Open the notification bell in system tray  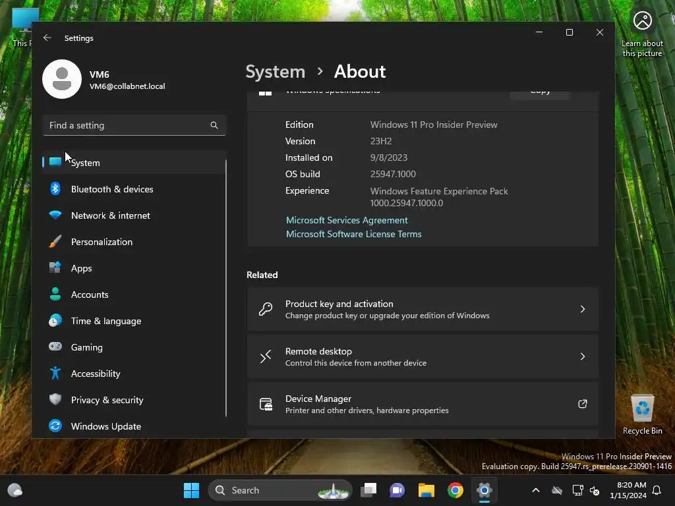[657, 490]
